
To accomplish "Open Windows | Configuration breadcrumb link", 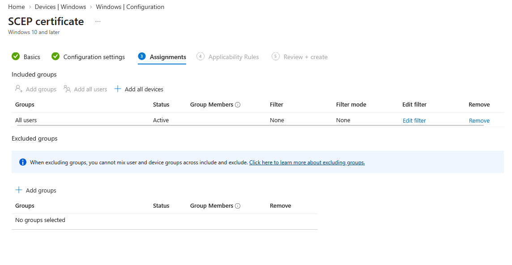I will (130, 7).
